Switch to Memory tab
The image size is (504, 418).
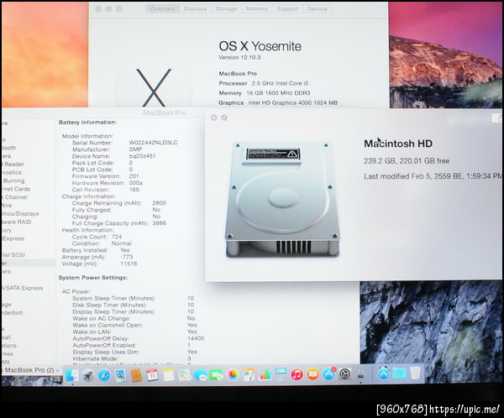256,9
